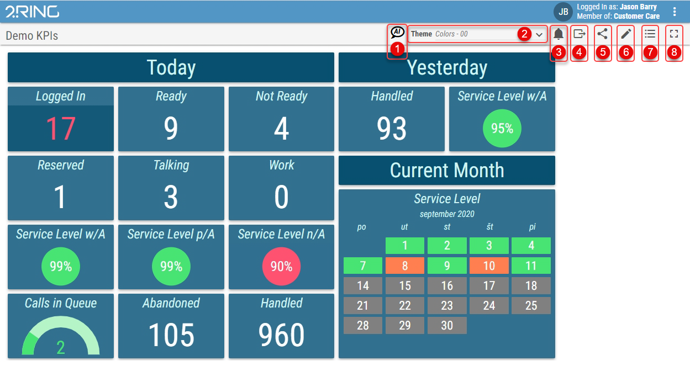The height and width of the screenshot is (366, 690).
Task: Expand the Theme dropdown arrow
Action: pyautogui.click(x=539, y=34)
